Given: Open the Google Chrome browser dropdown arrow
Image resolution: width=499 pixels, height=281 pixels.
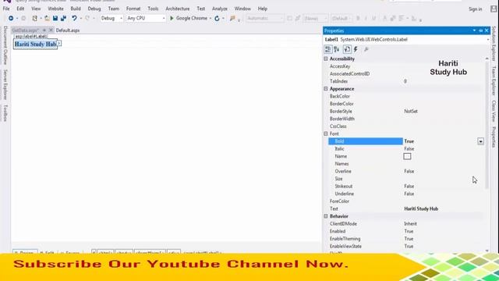Looking at the screenshot, I should click(x=211, y=19).
